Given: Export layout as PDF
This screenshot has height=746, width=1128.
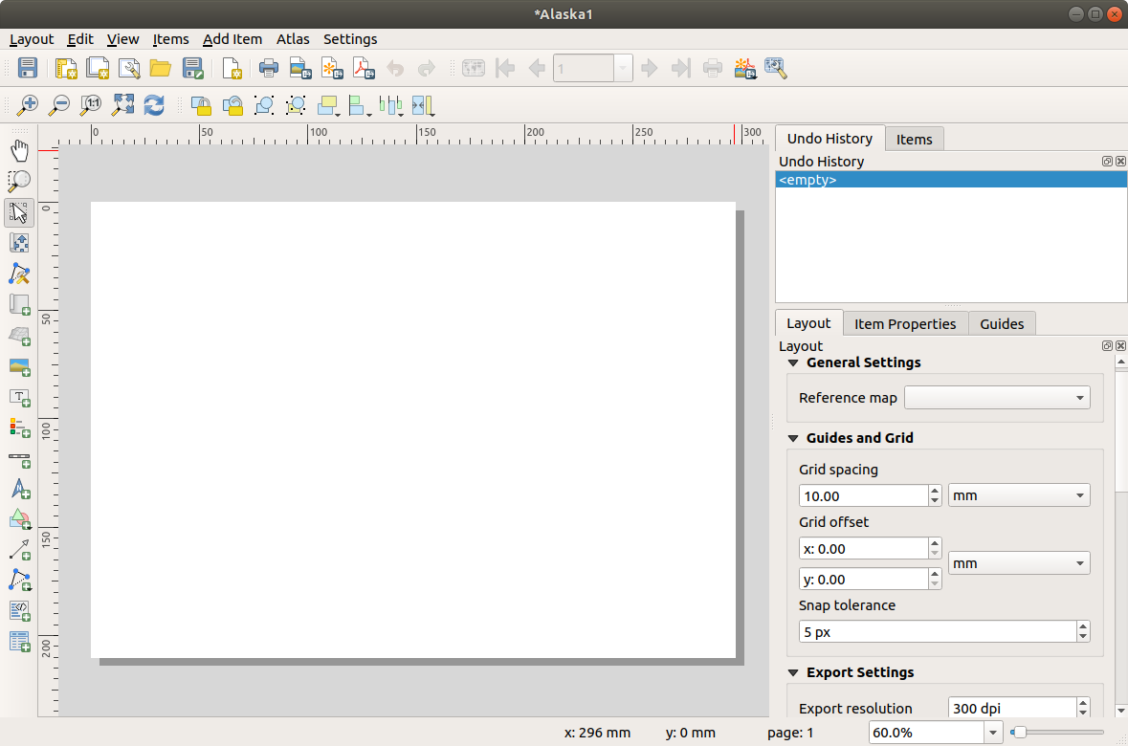Looking at the screenshot, I should 364,68.
